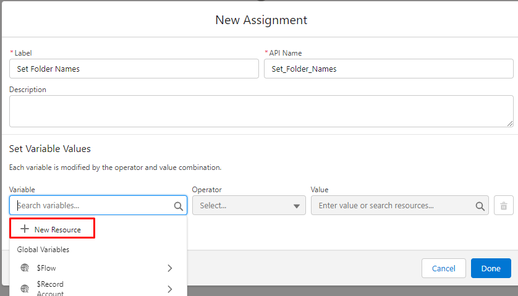Grab the Description box resize handle
Image resolution: width=518 pixels, height=296 pixels.
point(510,124)
